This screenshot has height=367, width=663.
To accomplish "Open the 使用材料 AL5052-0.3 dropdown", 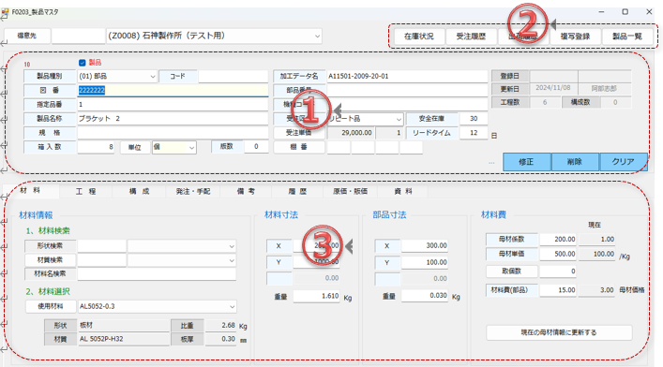I will 232,306.
